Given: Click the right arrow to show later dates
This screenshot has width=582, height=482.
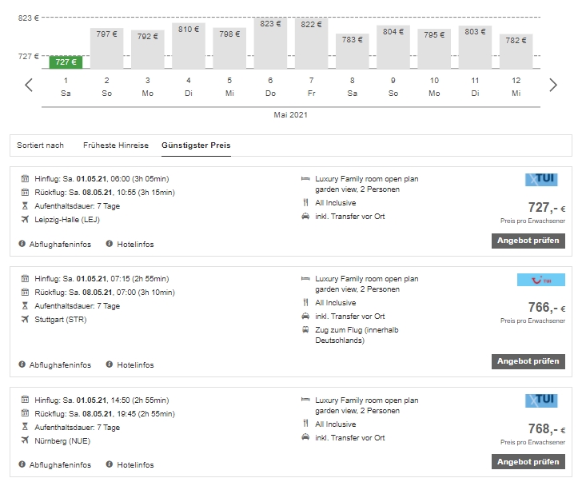Looking at the screenshot, I should (552, 85).
